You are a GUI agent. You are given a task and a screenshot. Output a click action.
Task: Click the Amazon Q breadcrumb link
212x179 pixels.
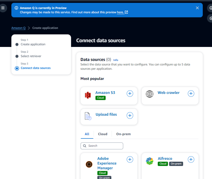tap(18, 28)
